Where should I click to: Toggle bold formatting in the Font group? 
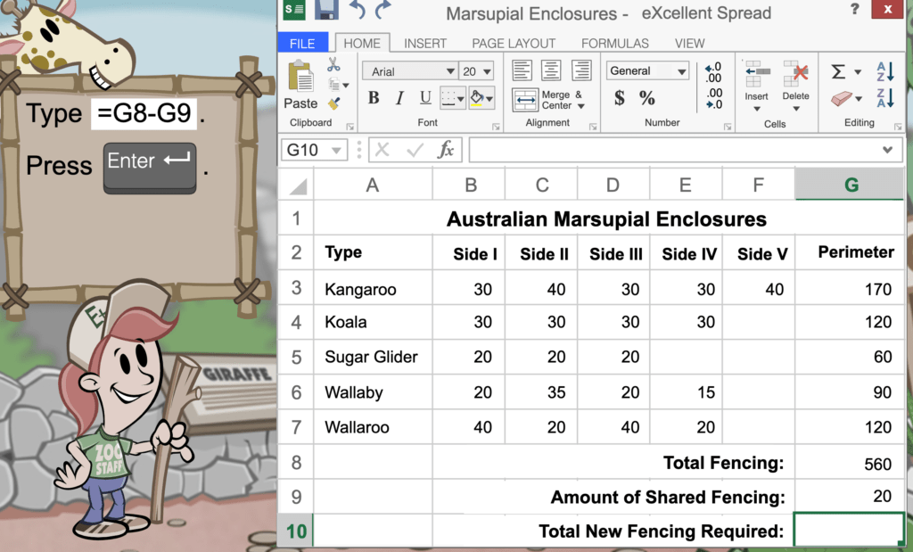374,98
